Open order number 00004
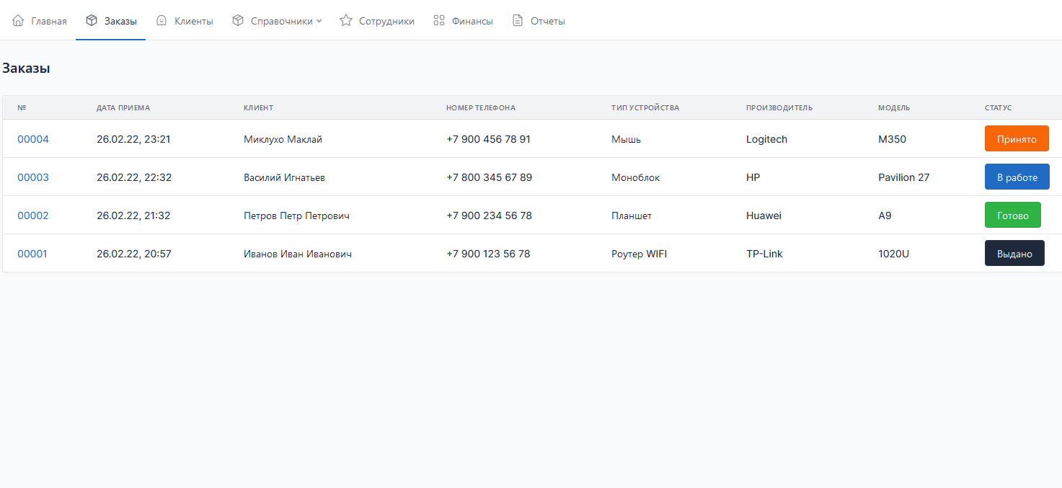This screenshot has width=1062, height=488. click(33, 139)
